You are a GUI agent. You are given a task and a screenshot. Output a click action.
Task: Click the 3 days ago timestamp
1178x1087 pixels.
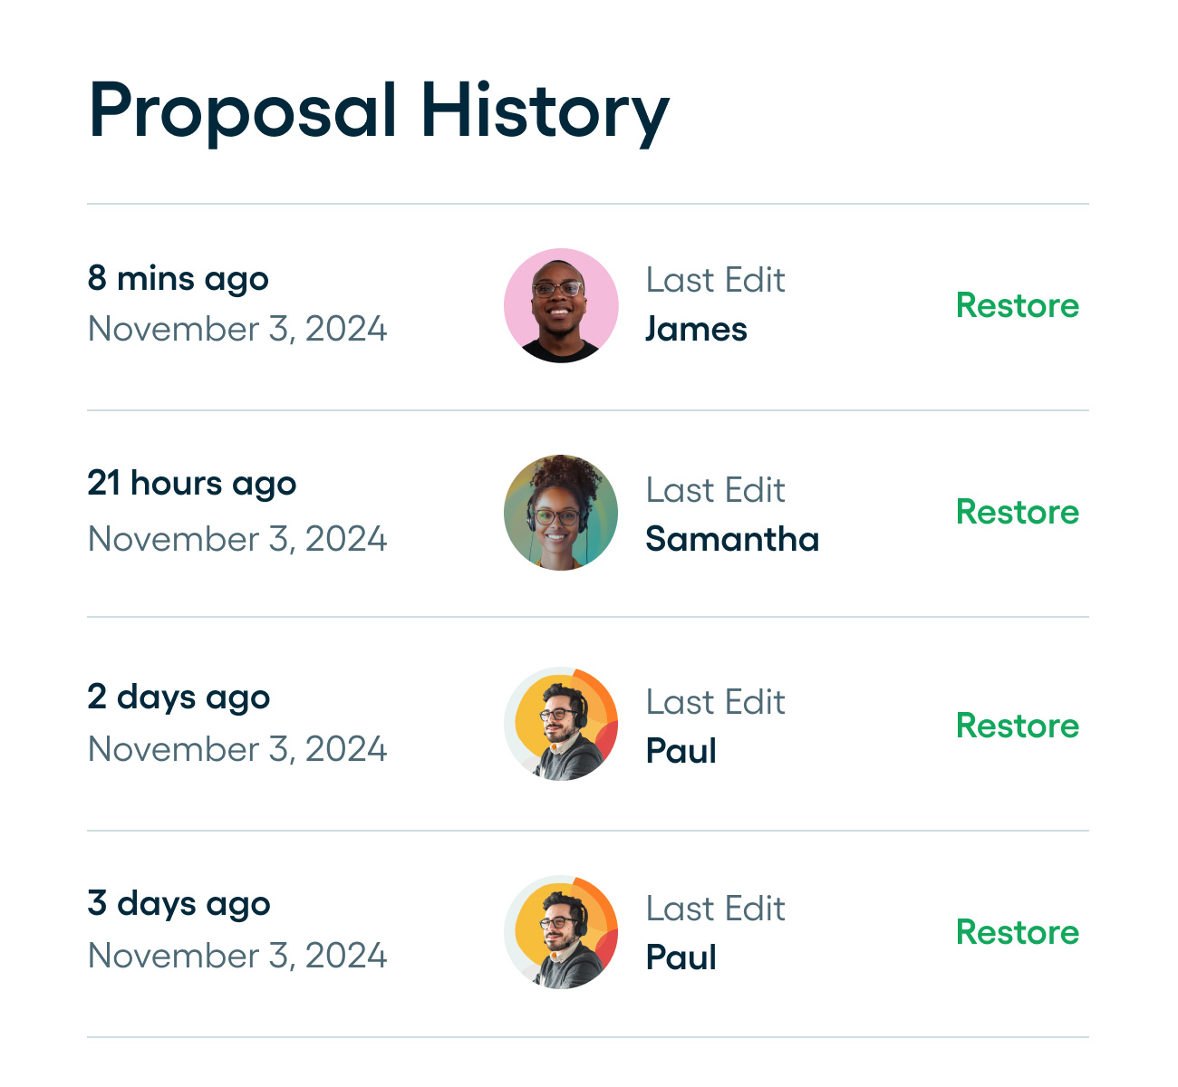tap(179, 904)
